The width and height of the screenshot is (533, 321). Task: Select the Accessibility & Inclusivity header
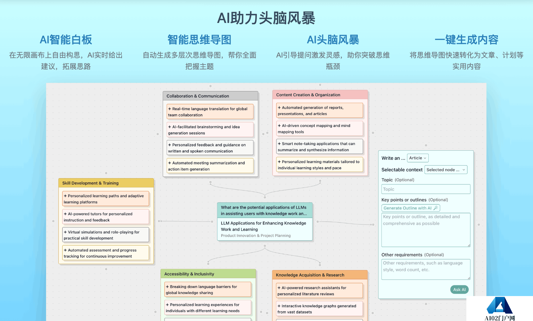pyautogui.click(x=208, y=274)
